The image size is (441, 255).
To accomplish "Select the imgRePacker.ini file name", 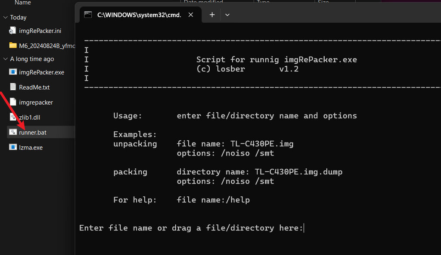I will pos(40,31).
